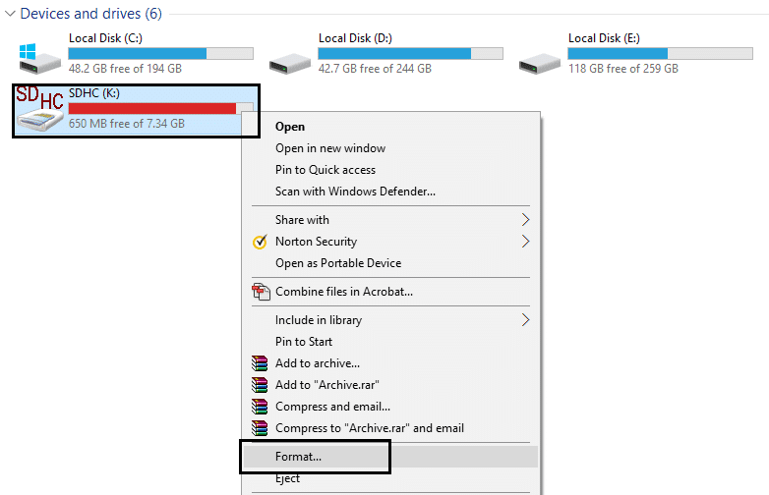Image resolution: width=769 pixels, height=495 pixels.
Task: Click the Local Disk (E:) drive icon
Action: coord(541,57)
